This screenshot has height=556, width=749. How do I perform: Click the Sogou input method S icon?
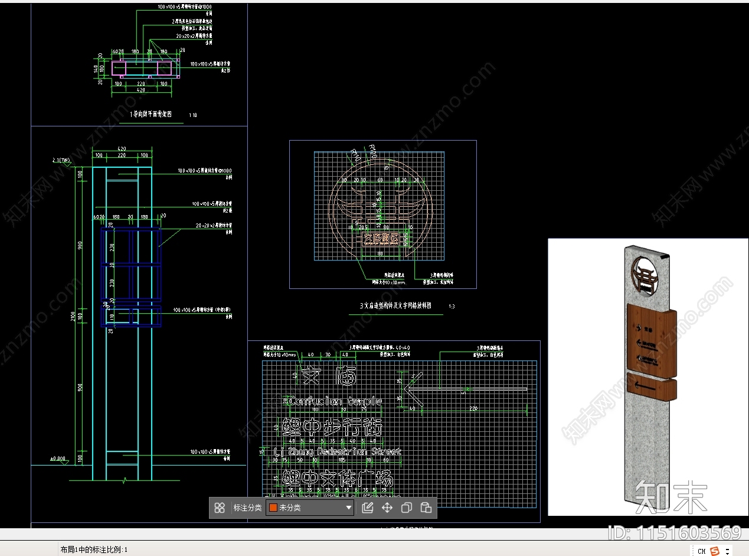[x=715, y=551]
